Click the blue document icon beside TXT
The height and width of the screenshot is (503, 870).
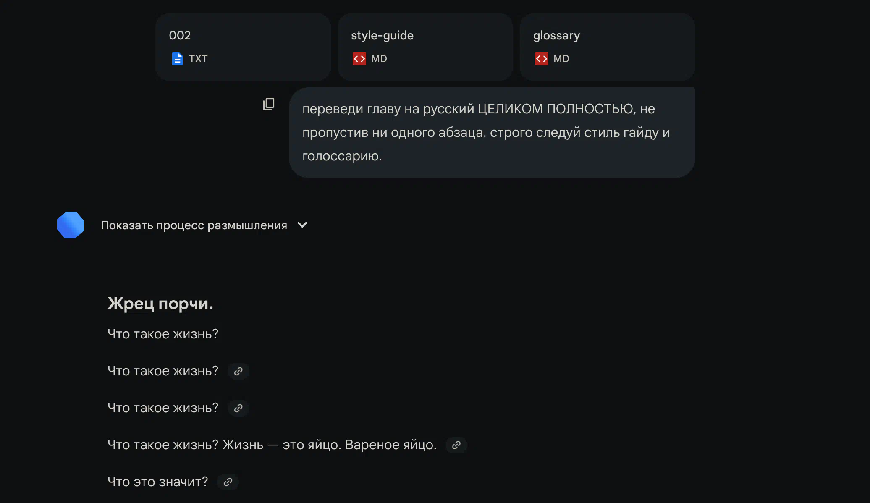pyautogui.click(x=178, y=59)
